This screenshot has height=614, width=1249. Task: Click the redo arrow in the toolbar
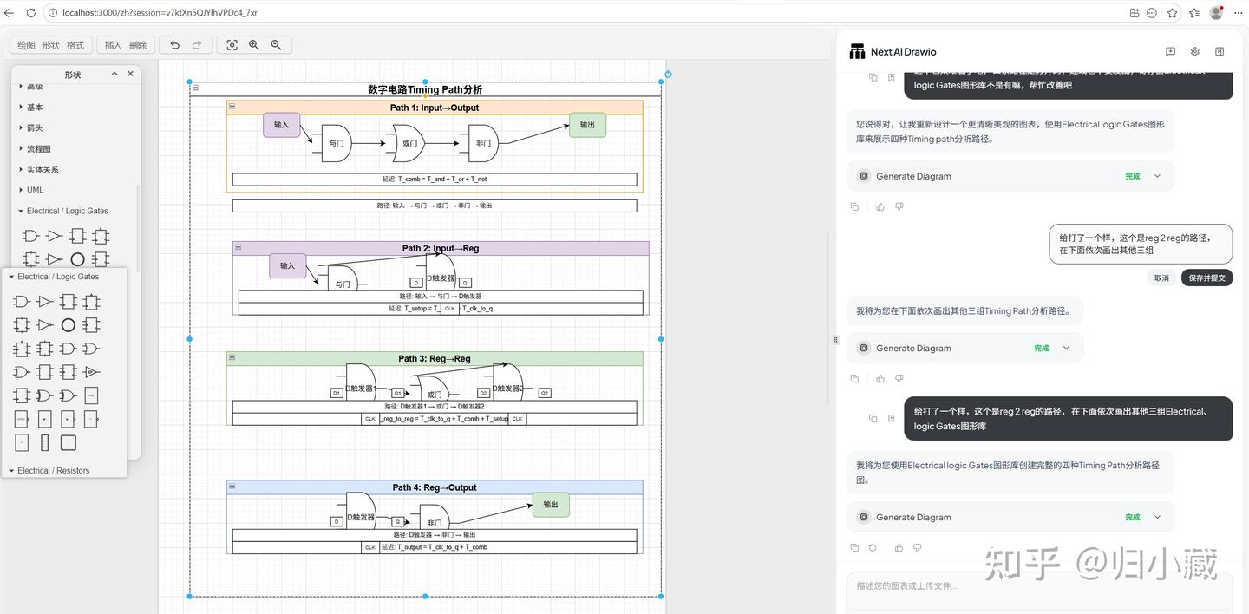click(197, 45)
